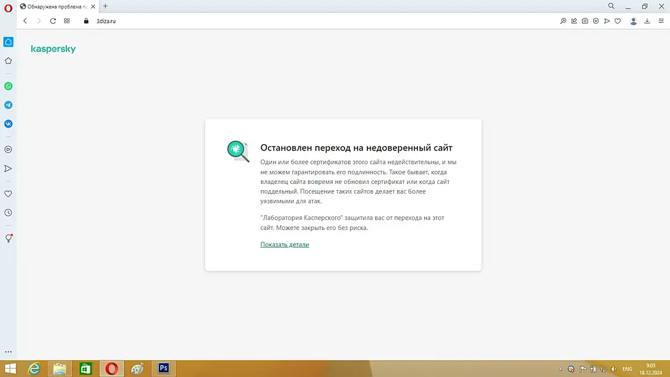The image size is (670, 377).
Task: Take a snapshot with the camera icon
Action: coord(585,21)
